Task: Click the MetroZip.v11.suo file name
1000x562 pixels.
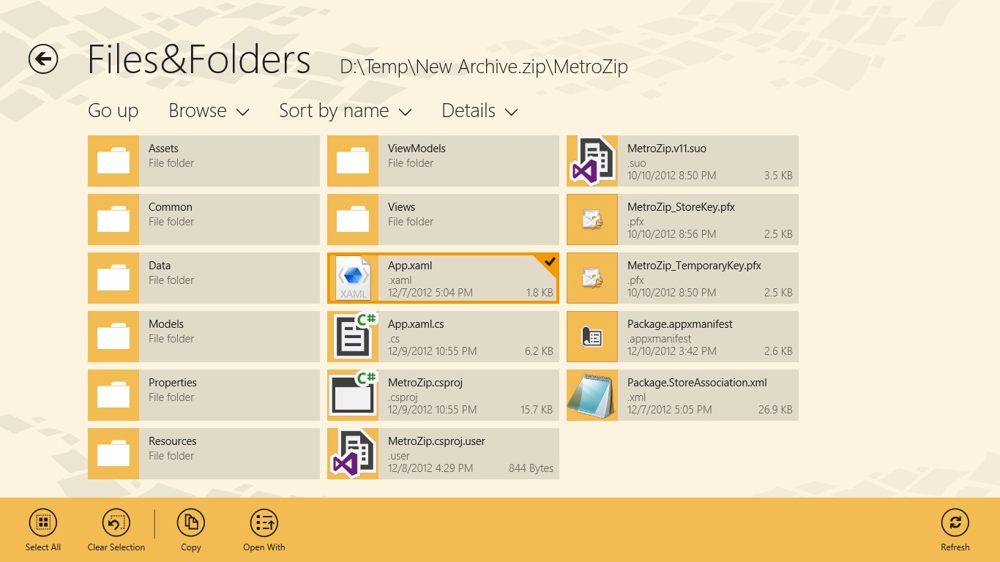Action: [x=667, y=149]
